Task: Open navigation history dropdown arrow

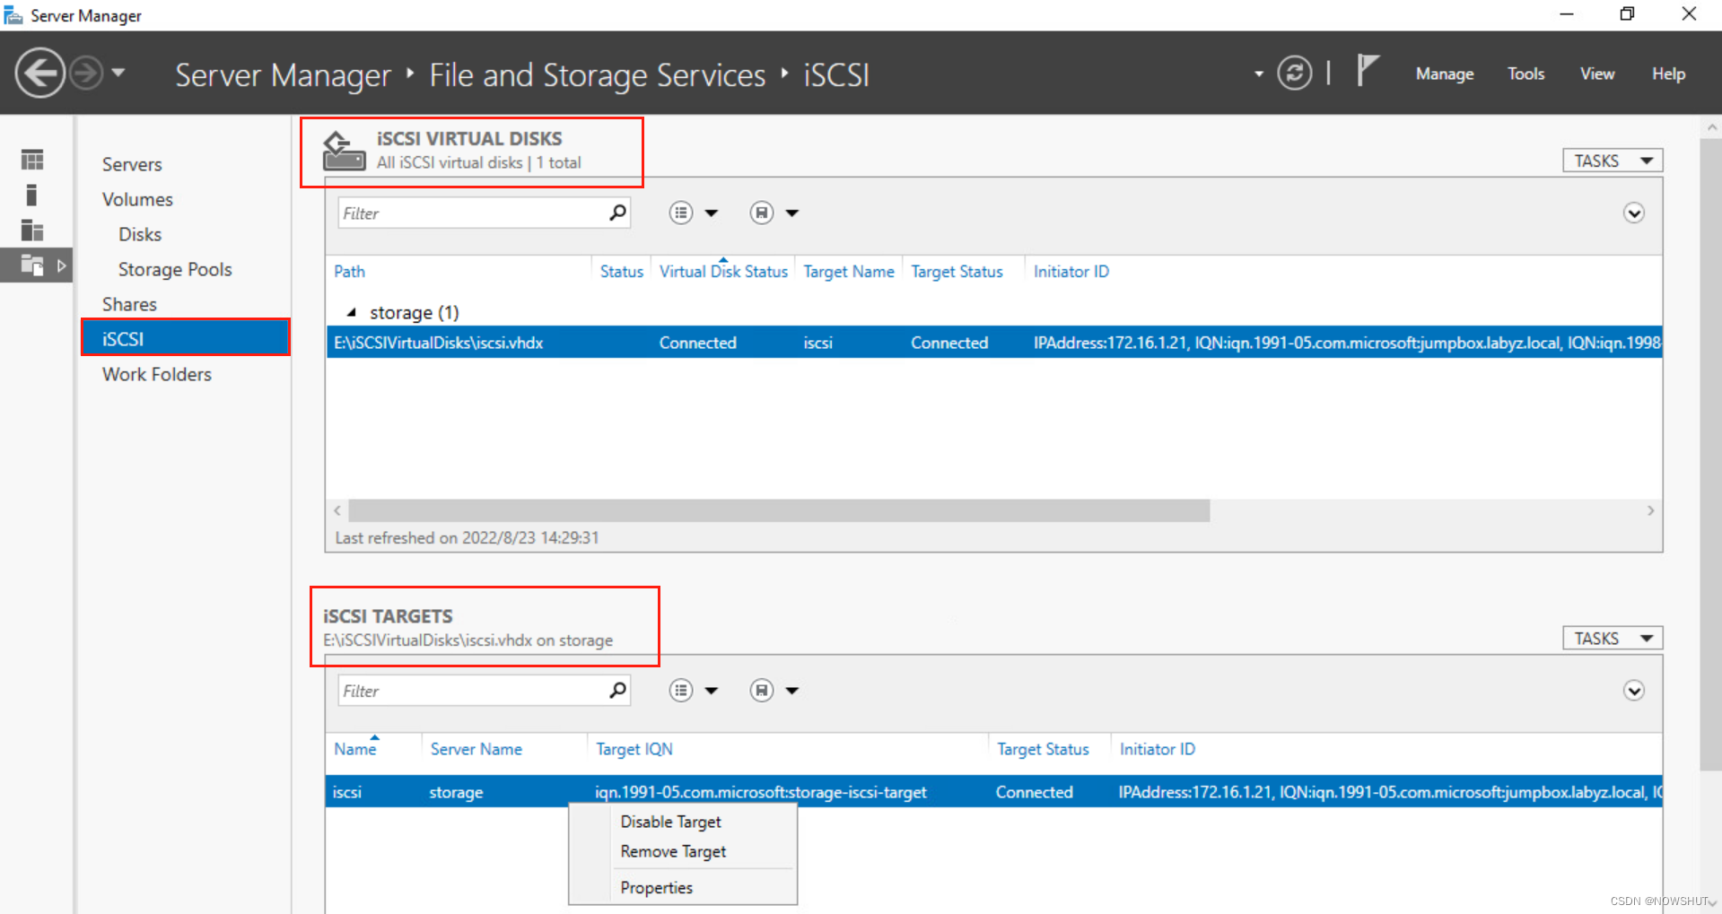Action: point(118,73)
